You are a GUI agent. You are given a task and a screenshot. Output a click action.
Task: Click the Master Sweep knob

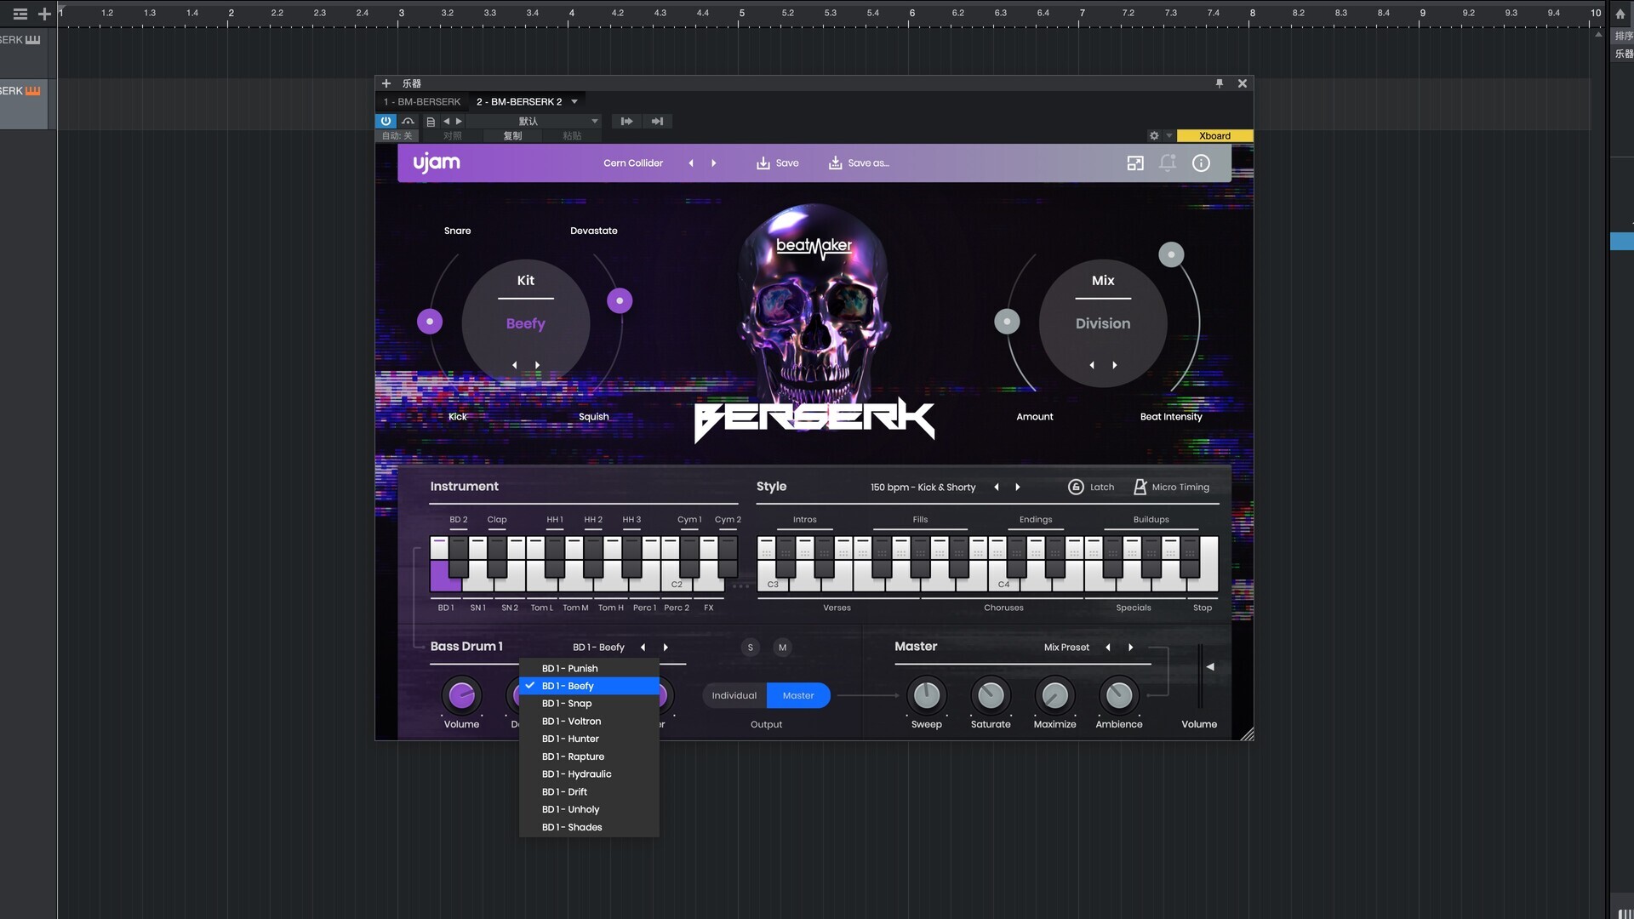point(926,695)
